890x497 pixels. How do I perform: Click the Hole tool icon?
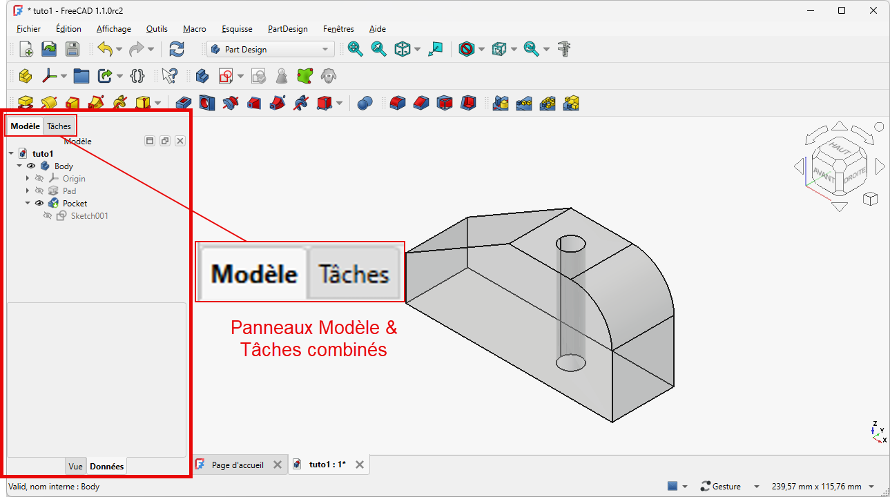(207, 103)
